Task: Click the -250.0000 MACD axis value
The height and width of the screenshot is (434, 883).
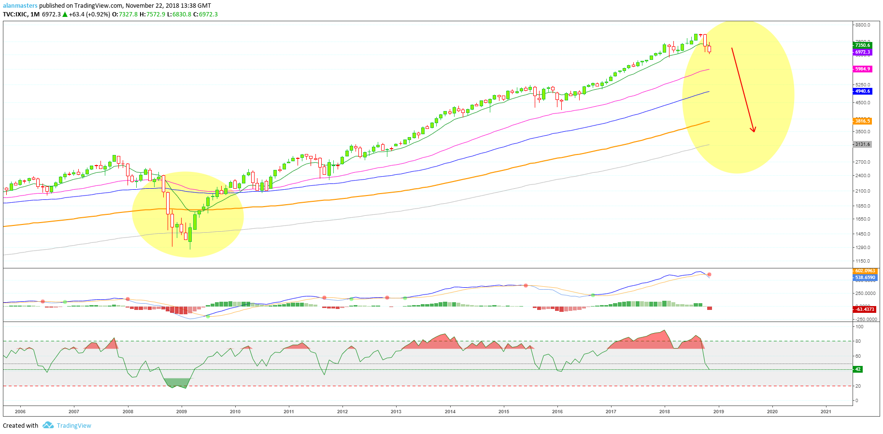Action: (x=867, y=319)
